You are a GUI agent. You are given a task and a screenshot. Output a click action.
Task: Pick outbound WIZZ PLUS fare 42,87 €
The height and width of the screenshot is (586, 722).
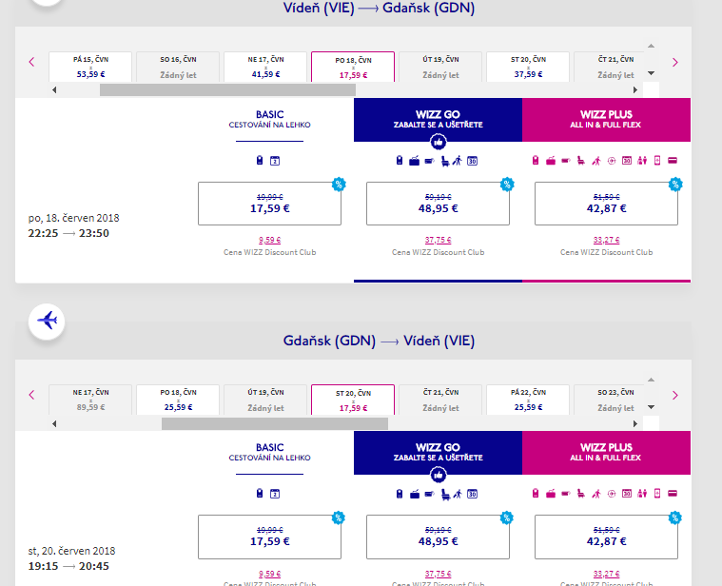[606, 204]
